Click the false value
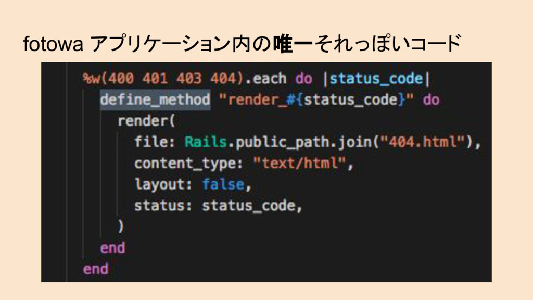The image size is (533, 300). coord(223,184)
